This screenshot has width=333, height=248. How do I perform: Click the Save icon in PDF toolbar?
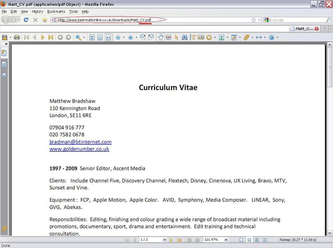tap(5, 37)
